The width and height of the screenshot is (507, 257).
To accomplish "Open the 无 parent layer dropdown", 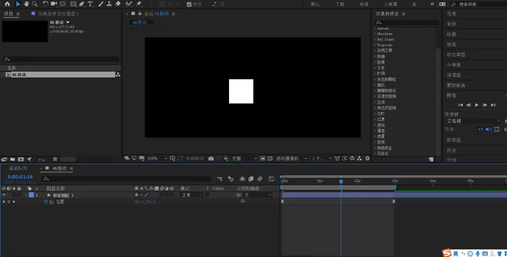I will click(258, 195).
